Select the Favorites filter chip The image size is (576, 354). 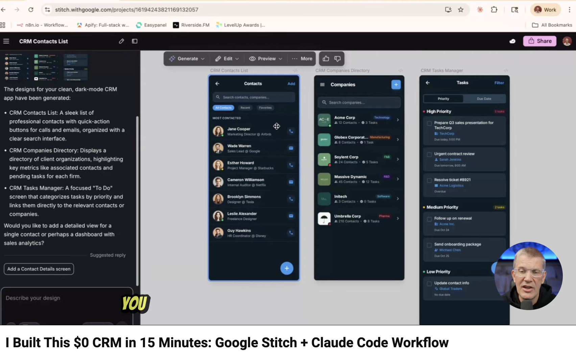(265, 108)
